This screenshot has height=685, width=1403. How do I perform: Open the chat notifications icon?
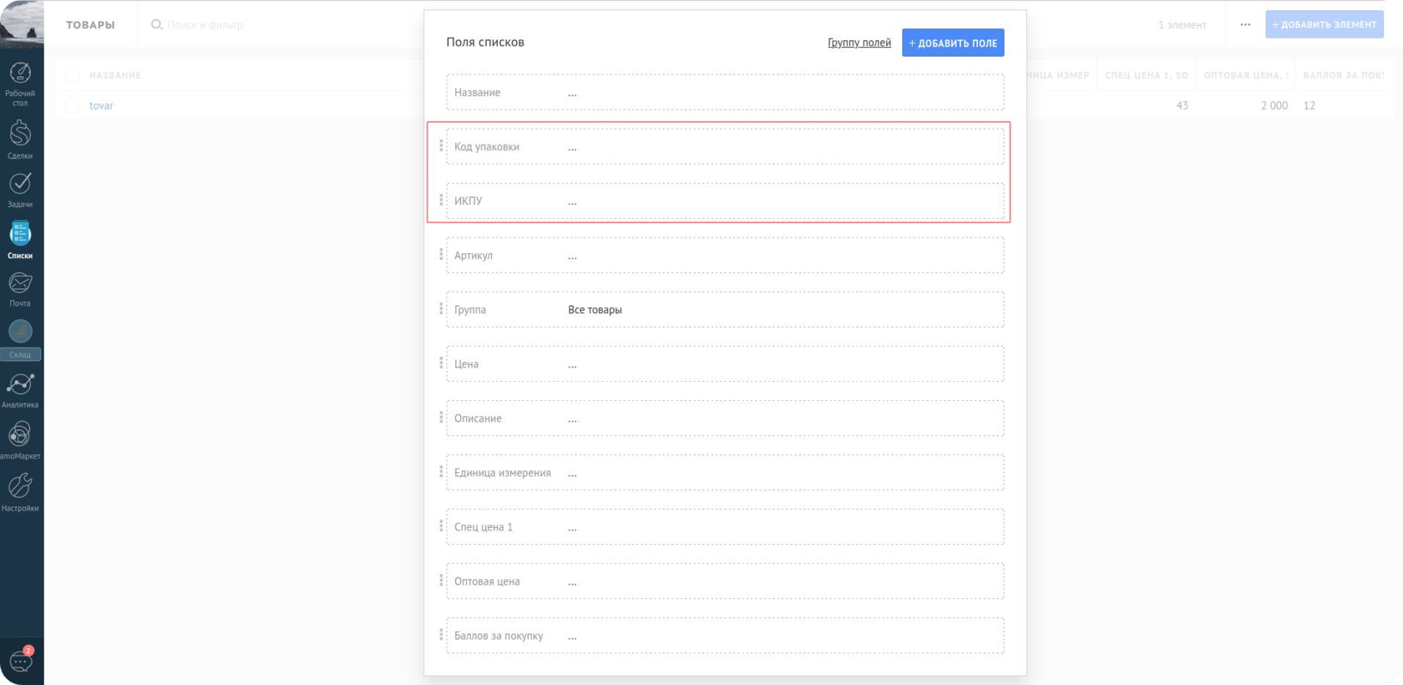[x=21, y=661]
